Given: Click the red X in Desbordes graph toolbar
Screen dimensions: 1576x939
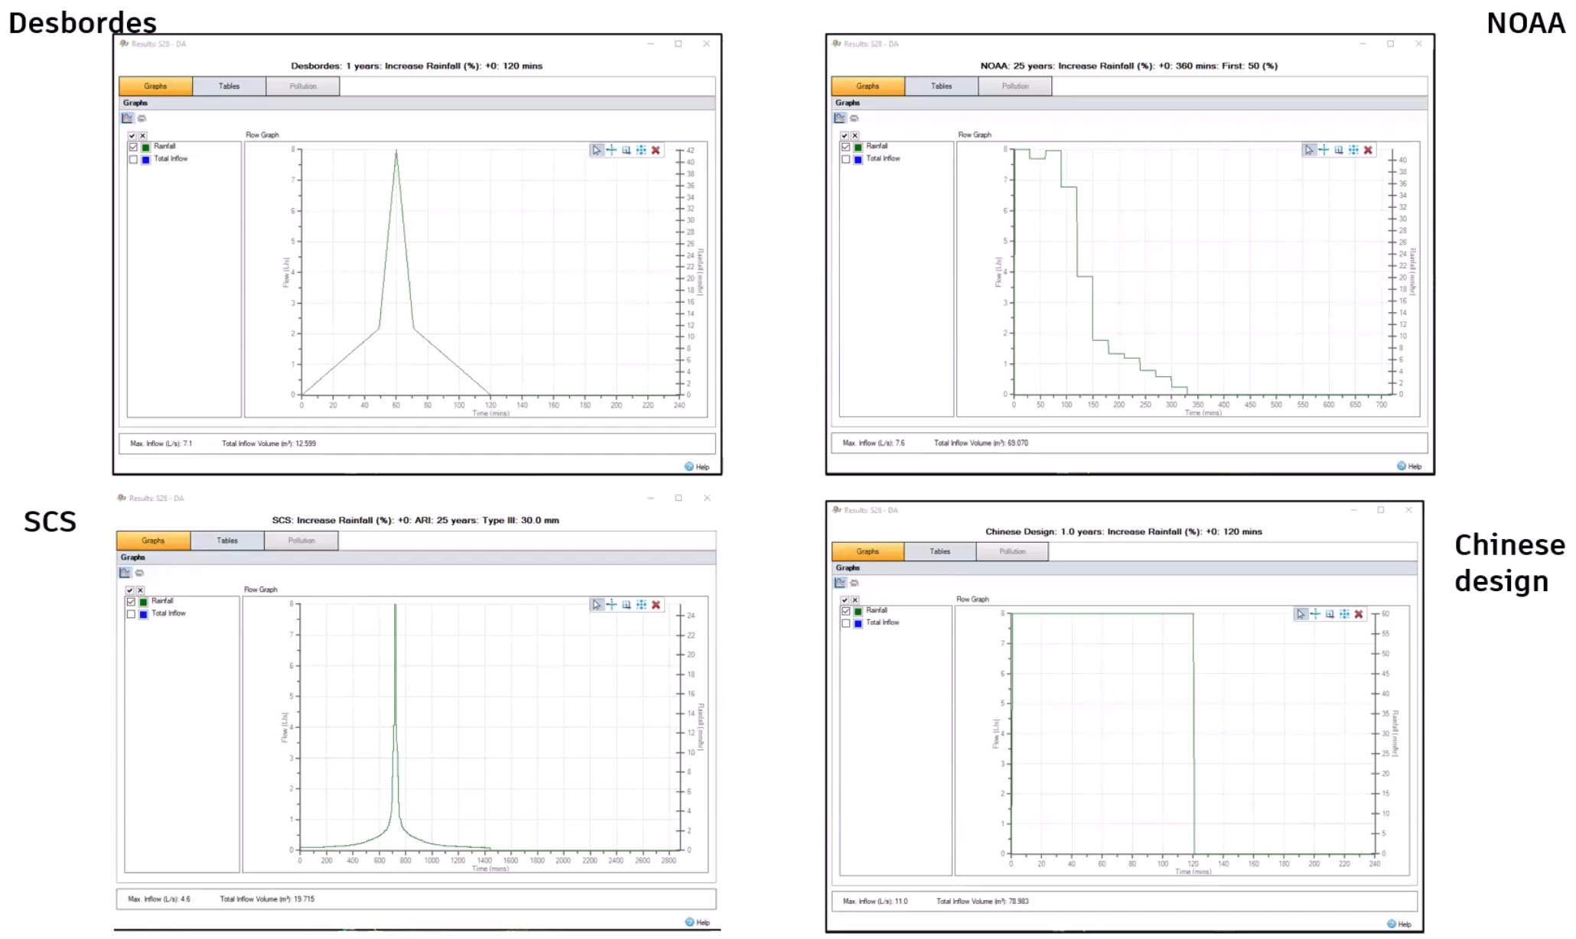Looking at the screenshot, I should [656, 150].
